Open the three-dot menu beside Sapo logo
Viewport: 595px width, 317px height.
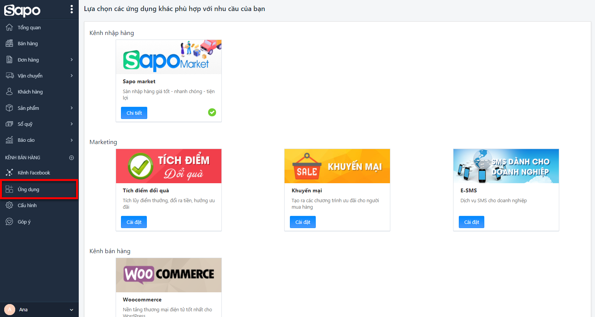click(72, 10)
